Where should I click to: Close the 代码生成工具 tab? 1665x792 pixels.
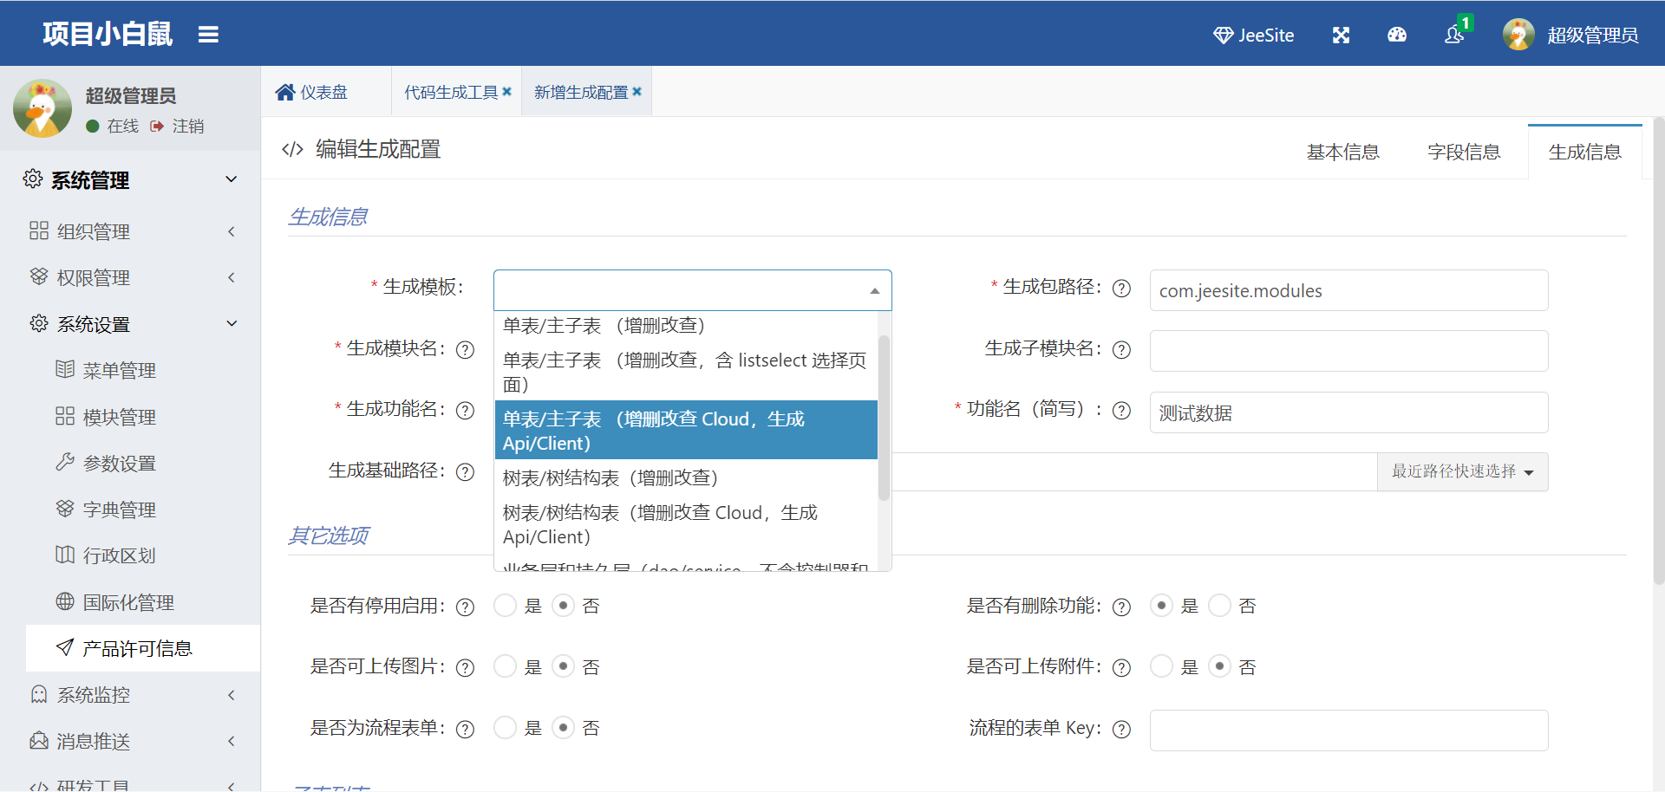pyautogui.click(x=507, y=91)
